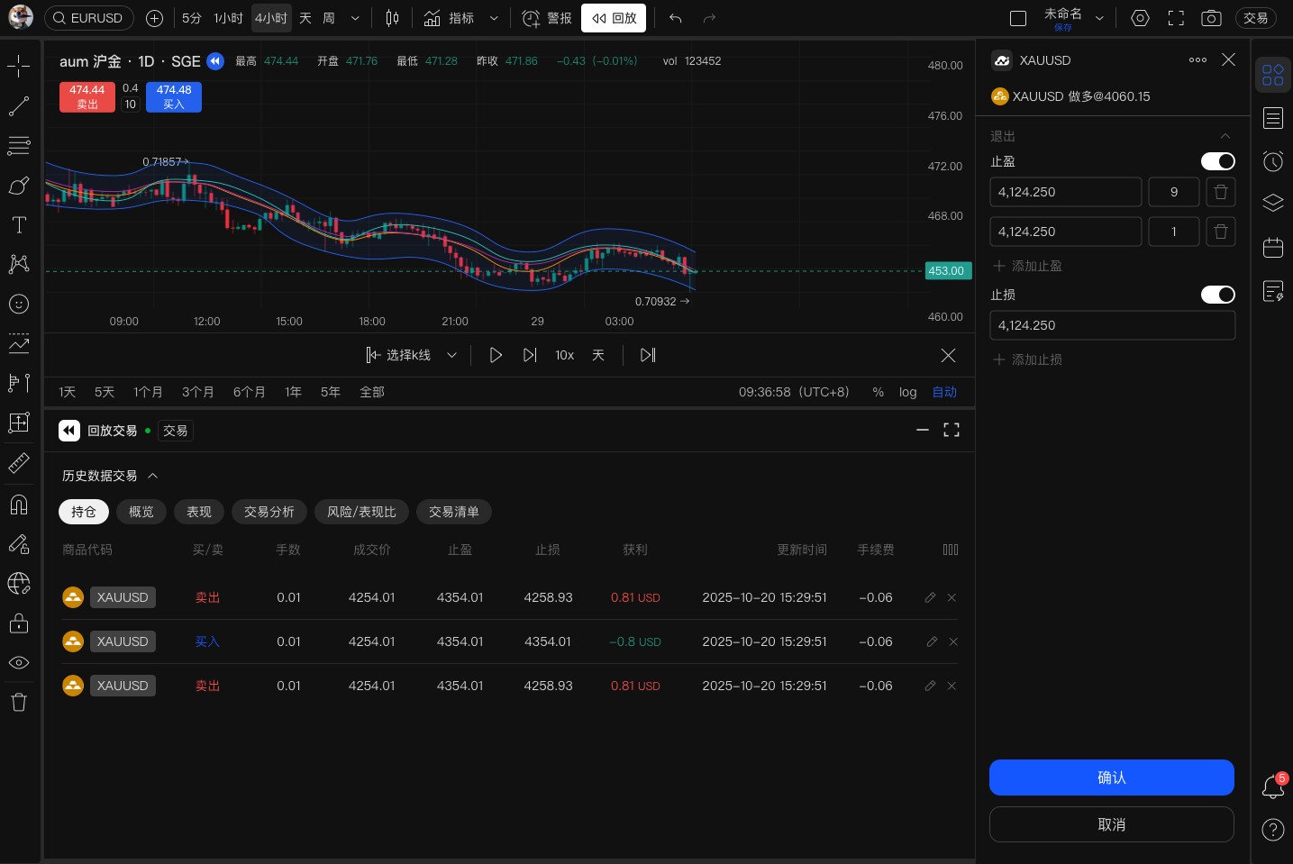Click the 止损 price input field

[x=1112, y=325]
